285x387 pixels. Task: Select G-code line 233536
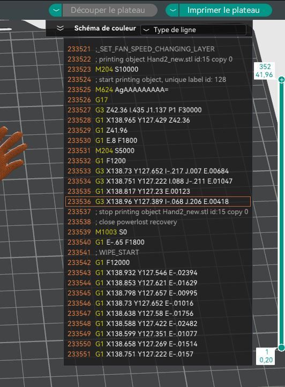(158, 202)
